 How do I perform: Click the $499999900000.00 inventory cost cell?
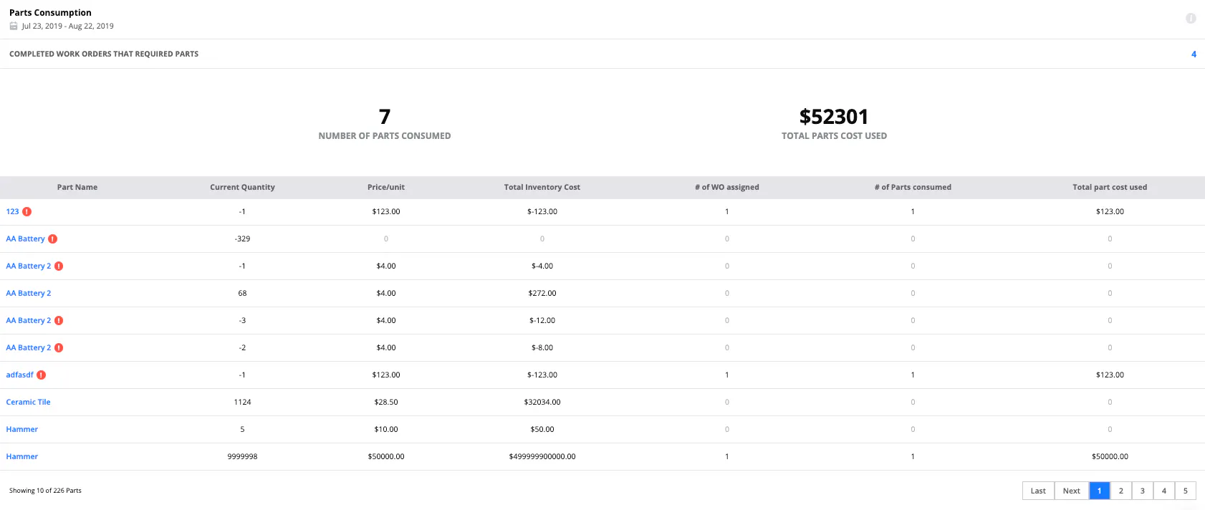(542, 456)
